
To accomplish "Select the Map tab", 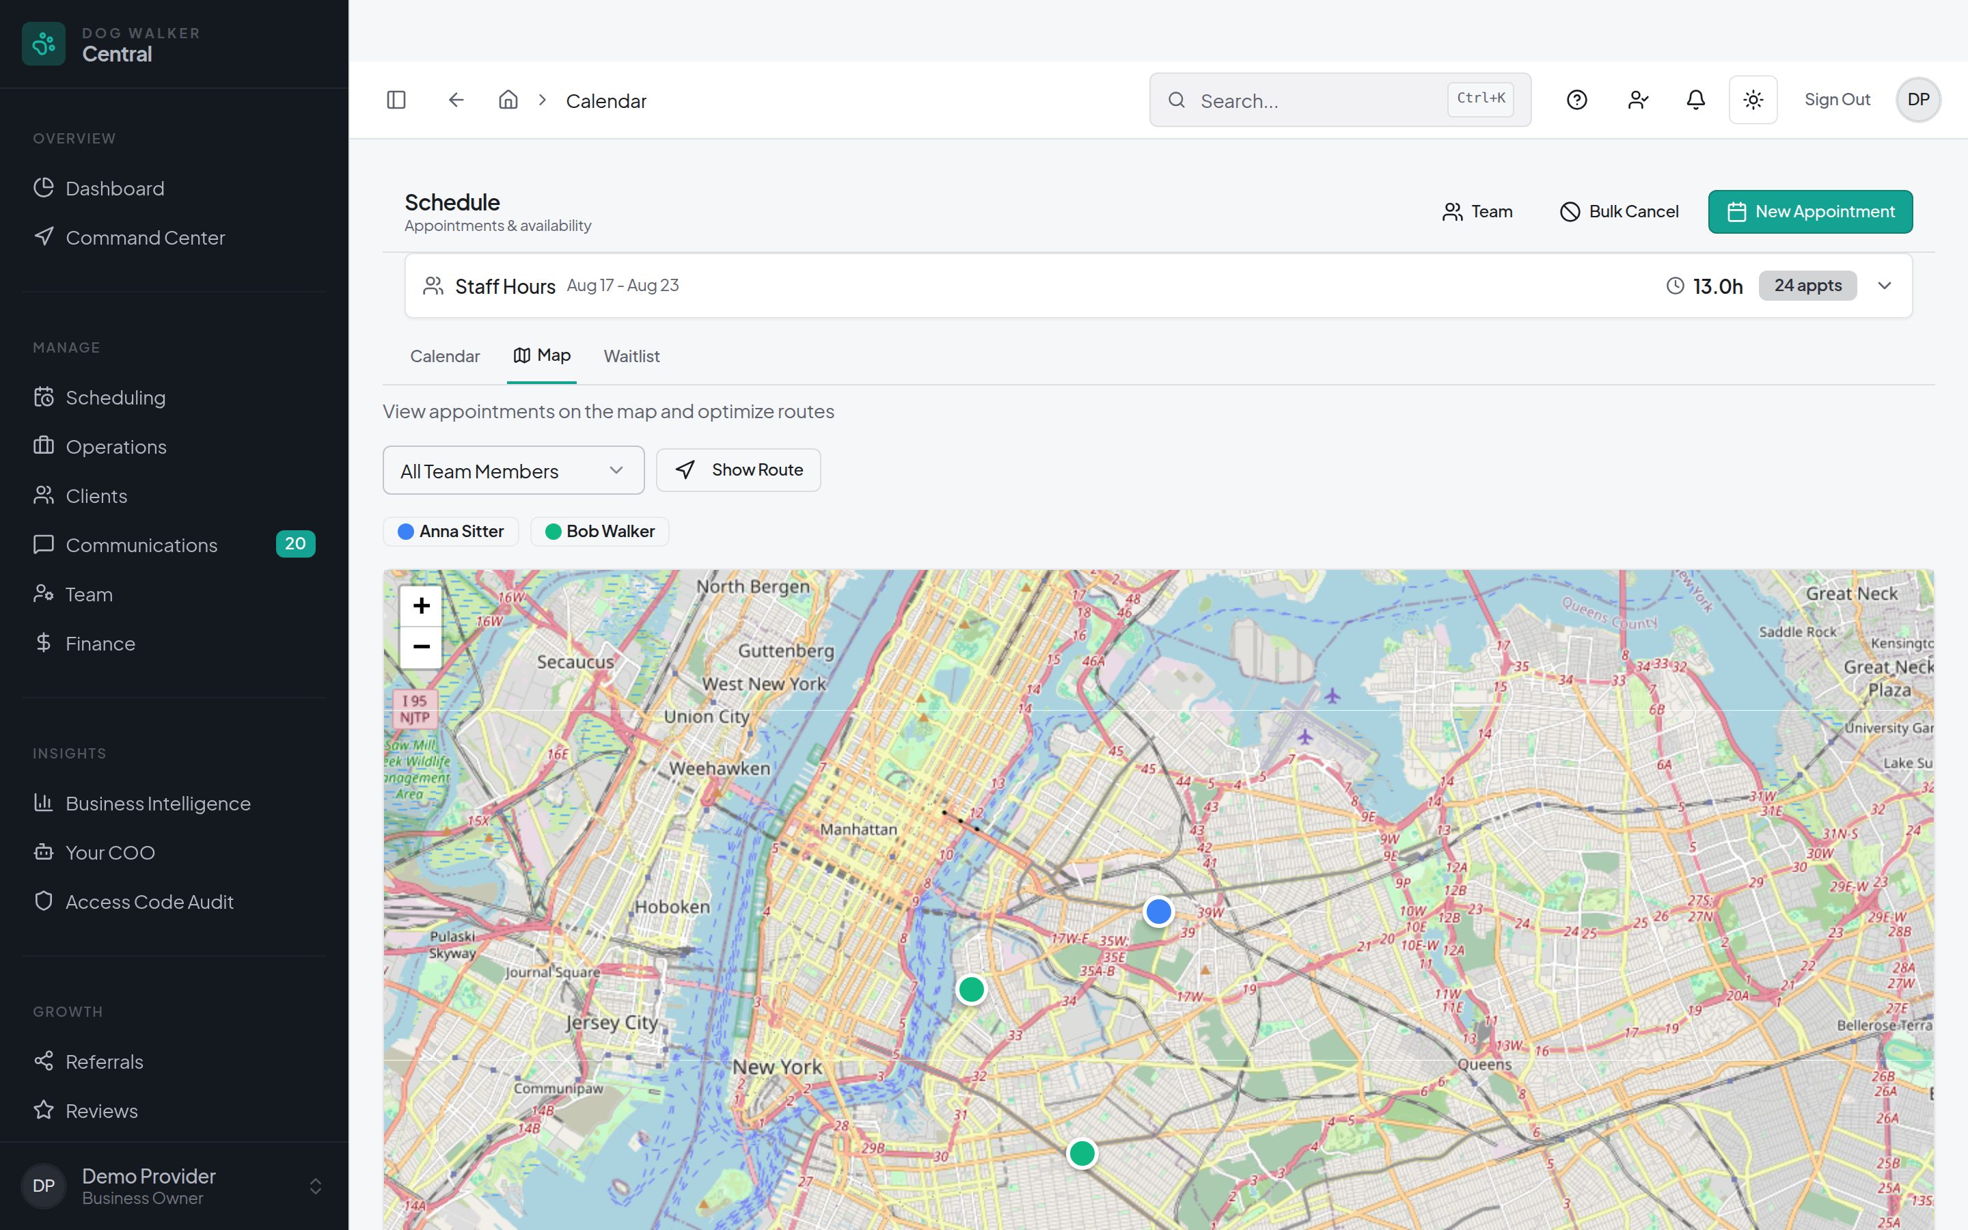I will (x=542, y=355).
